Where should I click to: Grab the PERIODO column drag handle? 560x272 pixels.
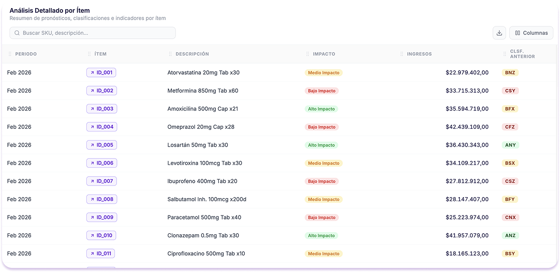pos(10,54)
